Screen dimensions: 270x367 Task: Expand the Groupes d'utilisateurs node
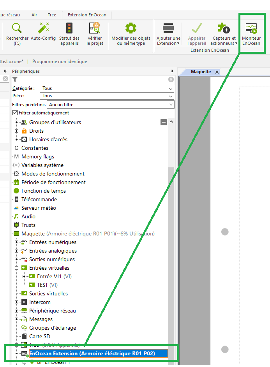pyautogui.click(x=17, y=123)
